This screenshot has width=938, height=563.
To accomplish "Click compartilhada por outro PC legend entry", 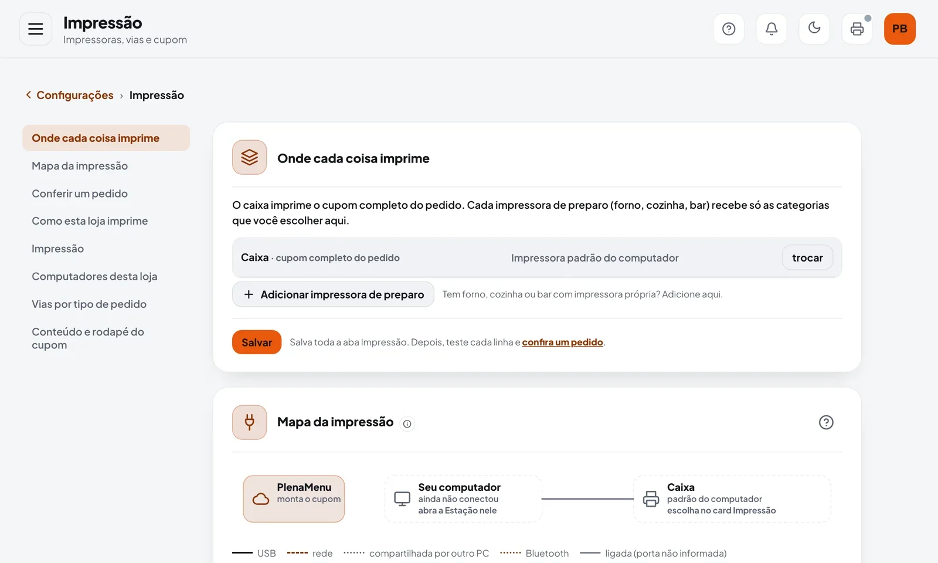I will click(416, 553).
